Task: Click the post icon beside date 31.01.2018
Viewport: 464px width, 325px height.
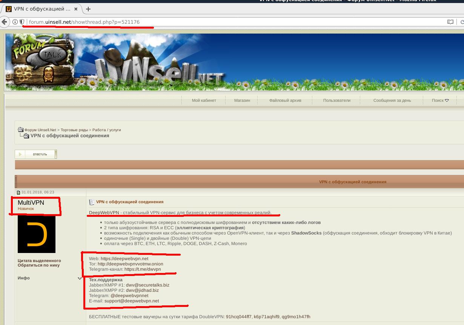Action: click(18, 192)
